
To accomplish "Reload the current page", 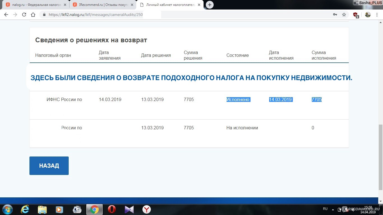I will click(x=24, y=15).
